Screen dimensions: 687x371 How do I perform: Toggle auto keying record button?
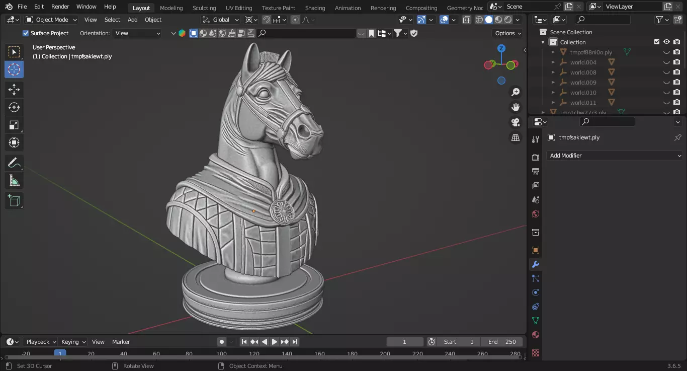222,342
